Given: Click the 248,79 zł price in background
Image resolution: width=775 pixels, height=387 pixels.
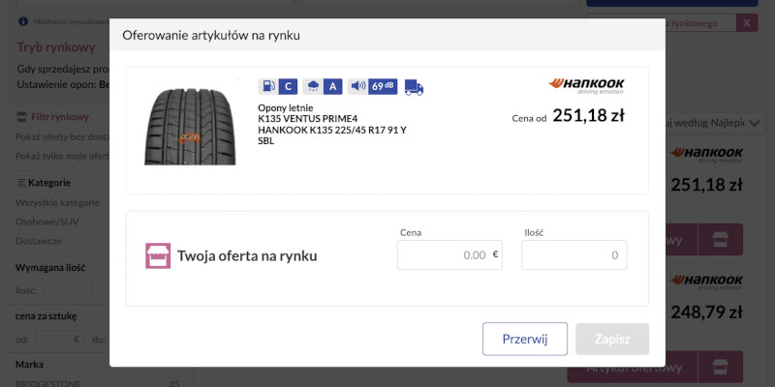Looking at the screenshot, I should click(706, 312).
